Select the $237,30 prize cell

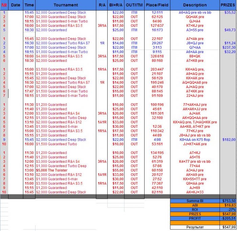coord(229,48)
